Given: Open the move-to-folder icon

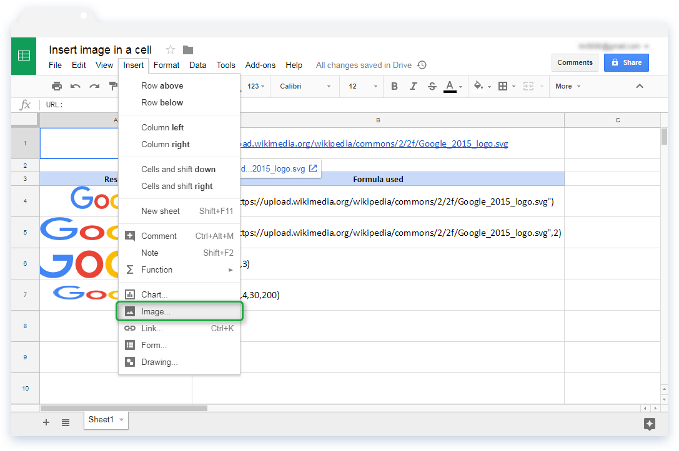Looking at the screenshot, I should (188, 50).
